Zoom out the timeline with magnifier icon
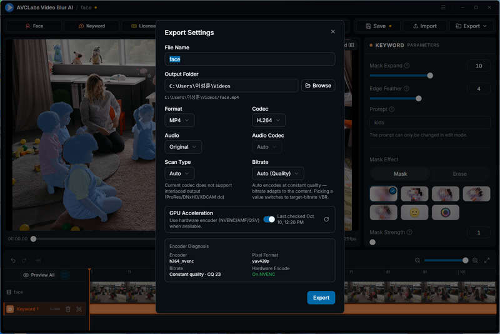The width and height of the screenshot is (500, 334). [x=417, y=260]
